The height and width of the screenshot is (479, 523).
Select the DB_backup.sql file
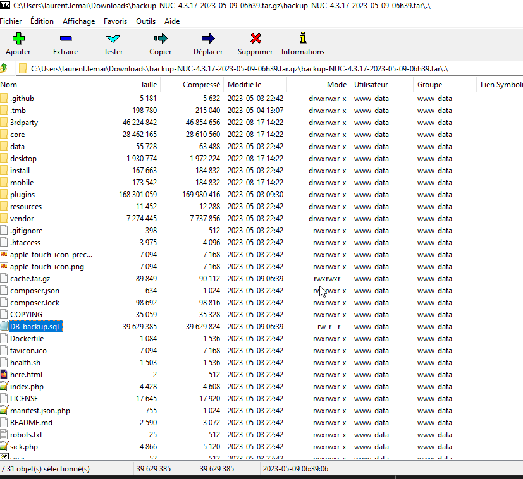(x=34, y=327)
